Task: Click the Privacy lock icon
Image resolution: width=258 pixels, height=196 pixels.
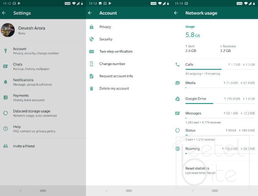Action: point(92,27)
